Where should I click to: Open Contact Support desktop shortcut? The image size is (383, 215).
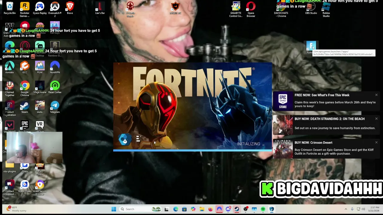click(10, 188)
